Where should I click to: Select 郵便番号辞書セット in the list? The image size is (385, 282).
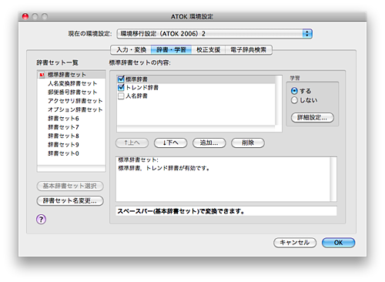pos(72,92)
